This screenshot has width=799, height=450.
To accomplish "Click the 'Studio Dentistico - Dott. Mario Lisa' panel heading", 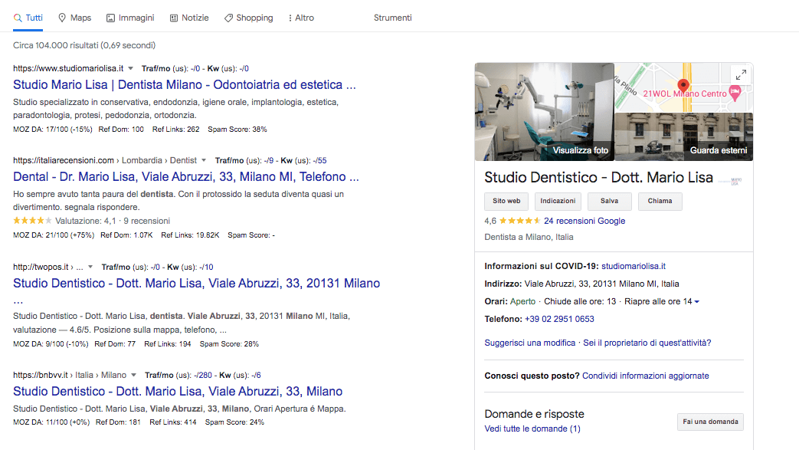I will coord(599,178).
